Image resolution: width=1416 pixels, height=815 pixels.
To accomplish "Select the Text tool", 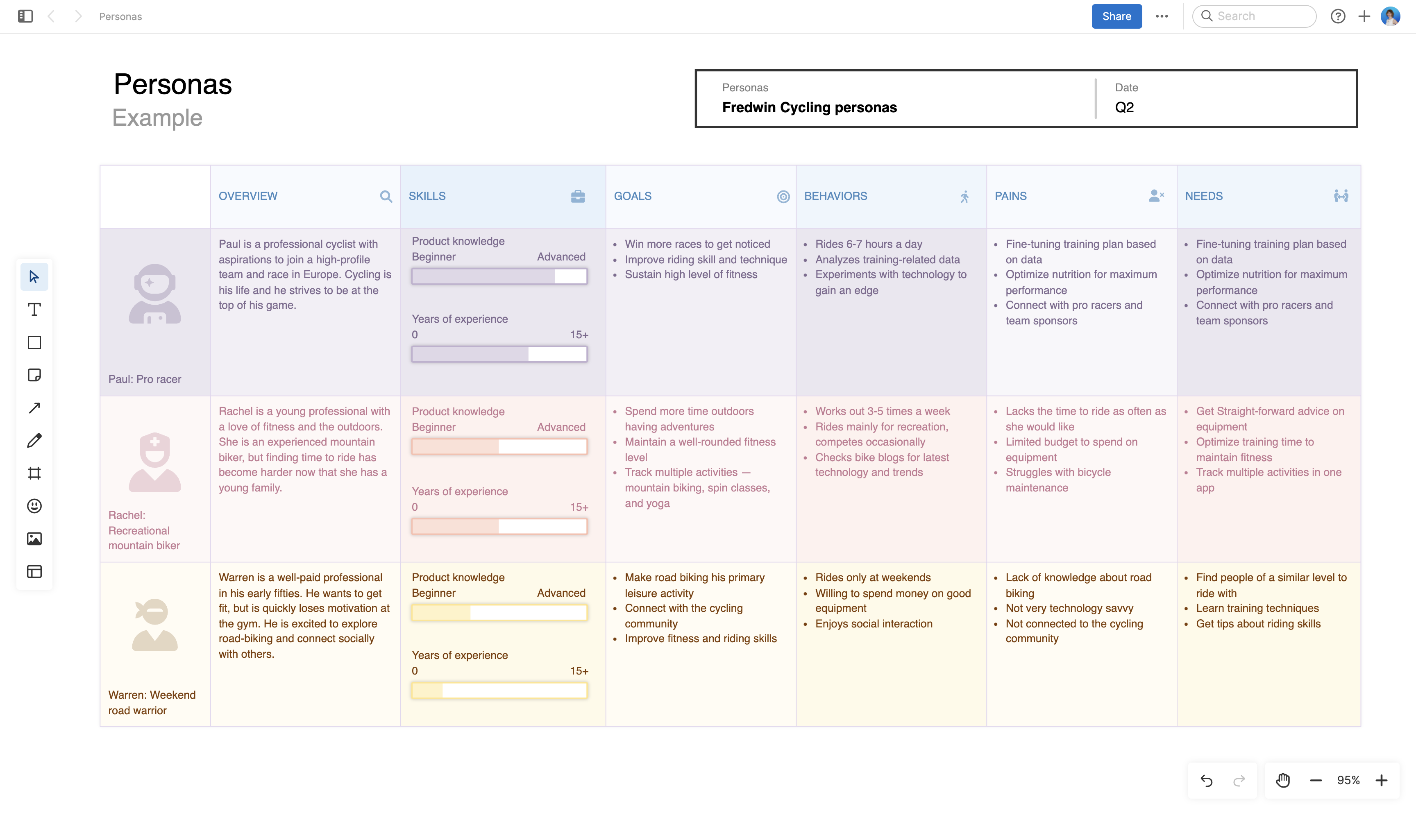I will point(34,309).
